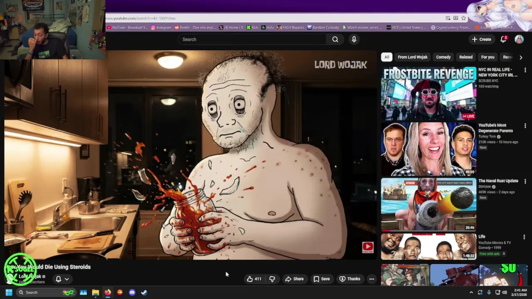Open The Naval Rust Update thumbnail
This screenshot has height=299, width=532.
429,204
